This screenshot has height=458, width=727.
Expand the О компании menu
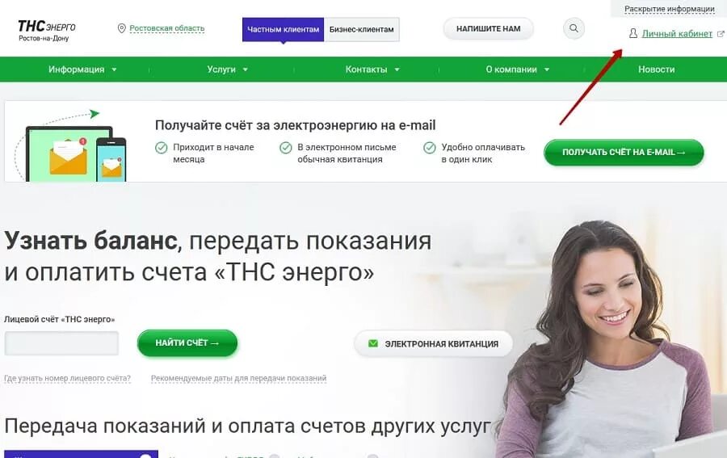click(x=518, y=69)
